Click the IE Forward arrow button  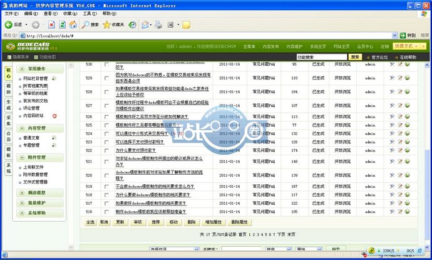coord(35,25)
